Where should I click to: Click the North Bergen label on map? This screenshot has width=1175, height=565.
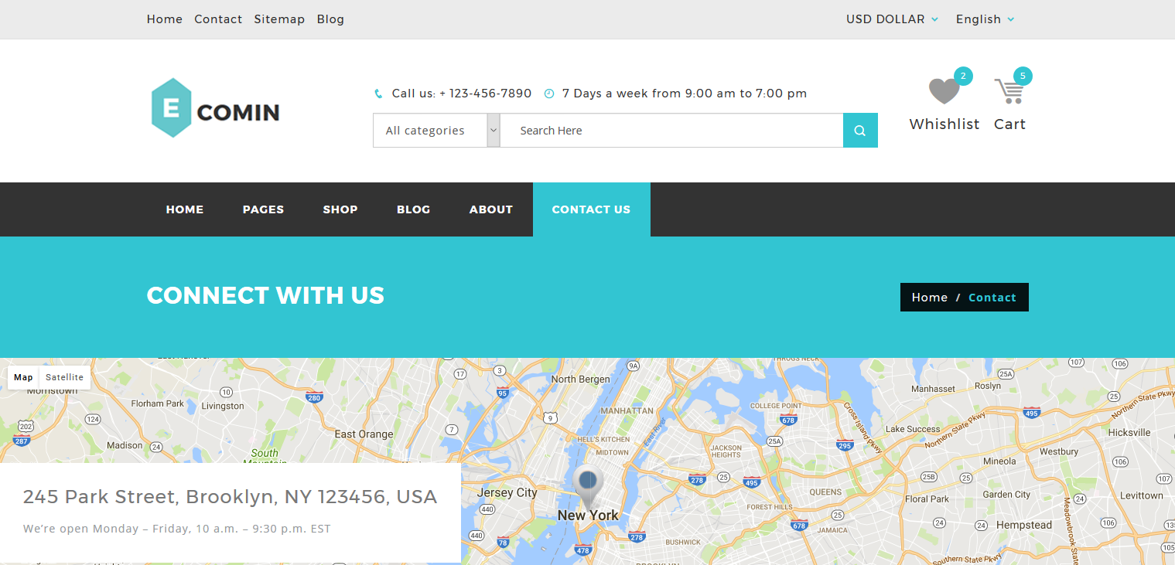click(580, 380)
